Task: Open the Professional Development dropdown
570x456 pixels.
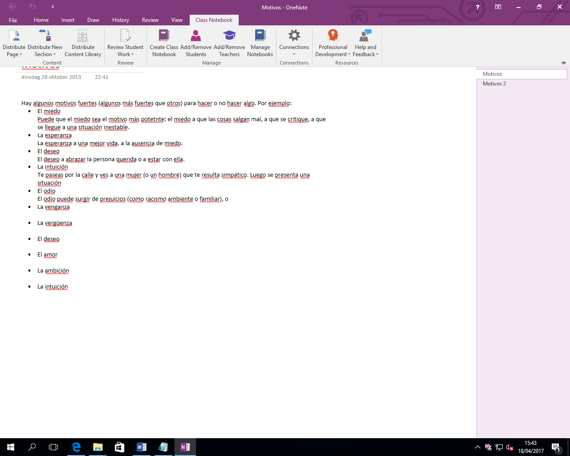Action: pyautogui.click(x=333, y=54)
